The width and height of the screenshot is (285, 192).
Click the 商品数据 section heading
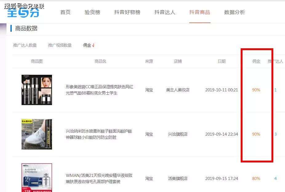[26, 28]
